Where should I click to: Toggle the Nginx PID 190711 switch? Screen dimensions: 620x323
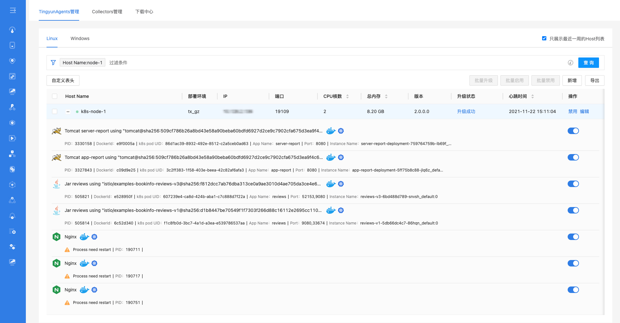tap(573, 237)
